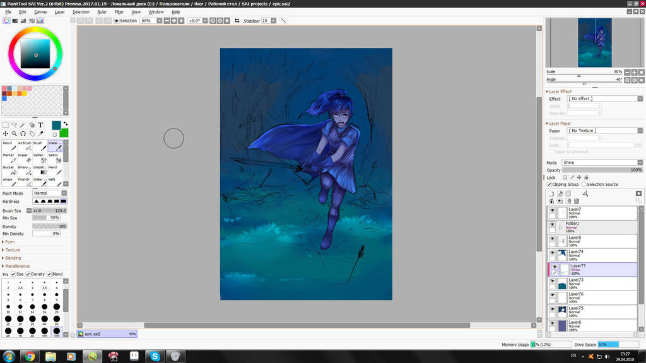The image size is (646, 363).
Task: Open the File menu
Action: [8, 12]
